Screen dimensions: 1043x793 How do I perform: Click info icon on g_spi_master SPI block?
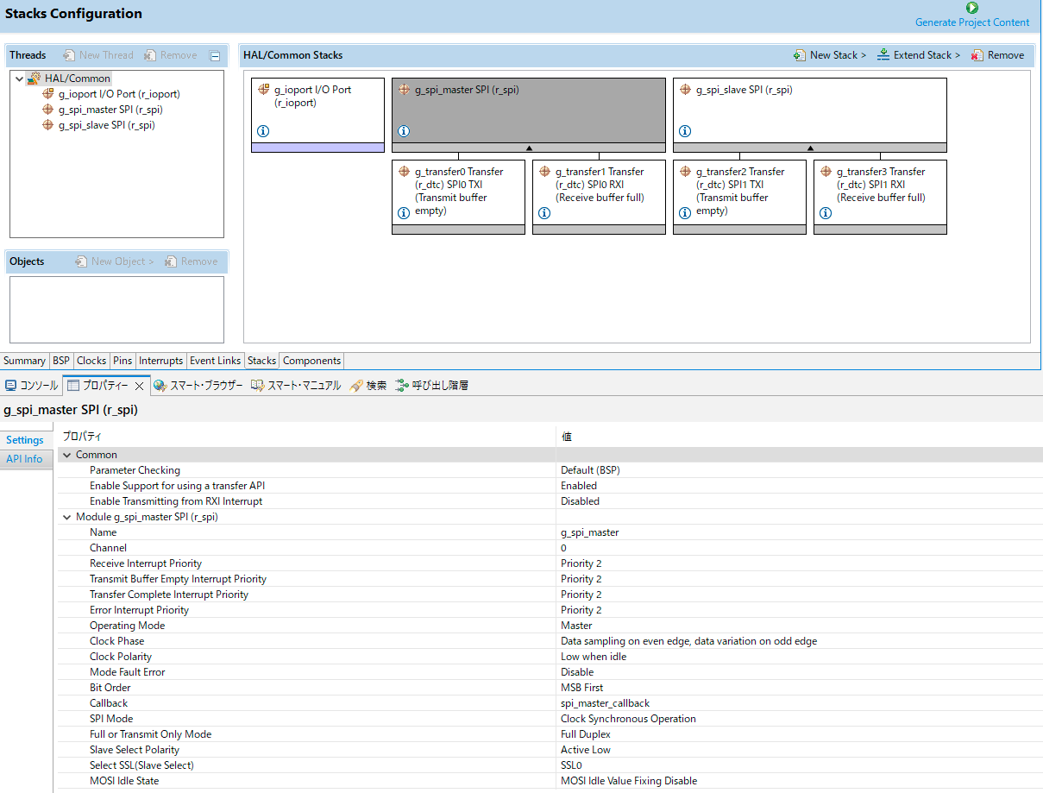click(x=404, y=131)
